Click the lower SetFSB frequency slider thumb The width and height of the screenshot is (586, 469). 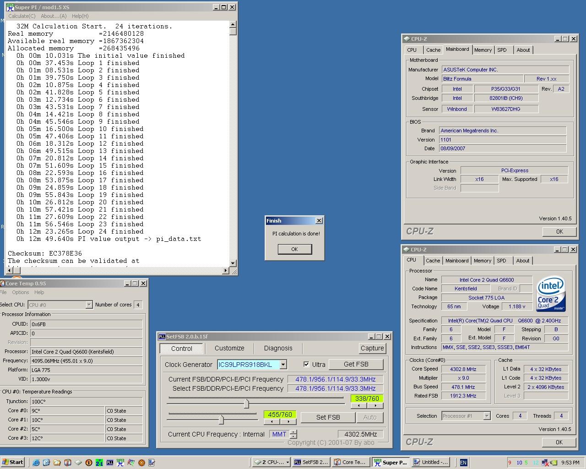click(221, 420)
